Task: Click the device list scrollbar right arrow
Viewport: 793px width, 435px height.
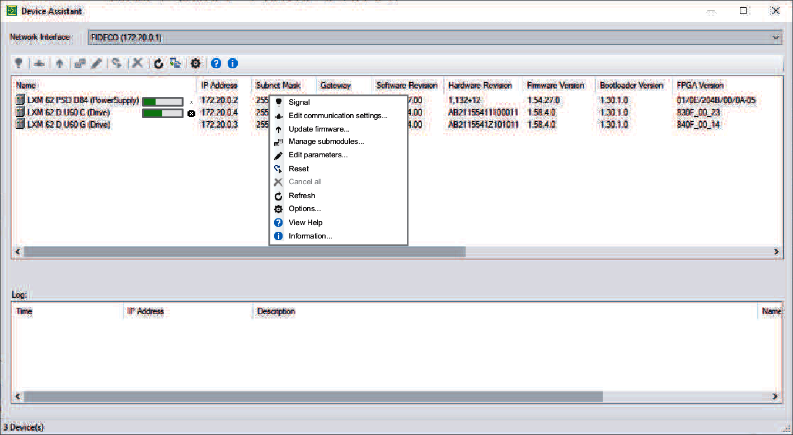Action: tap(776, 252)
